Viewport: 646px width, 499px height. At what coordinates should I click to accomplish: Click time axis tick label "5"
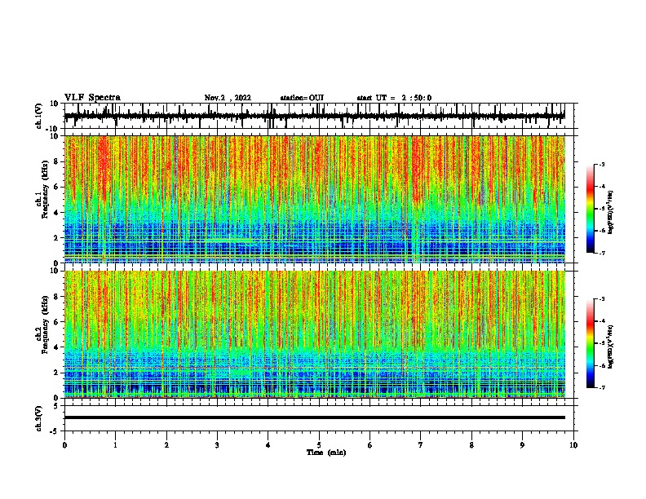(x=319, y=445)
